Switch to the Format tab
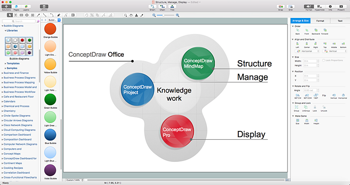This screenshot has height=185, width=350. [x=320, y=21]
